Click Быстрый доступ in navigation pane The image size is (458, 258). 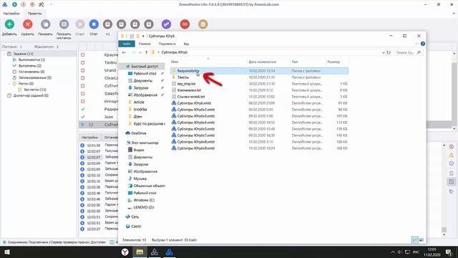145,67
